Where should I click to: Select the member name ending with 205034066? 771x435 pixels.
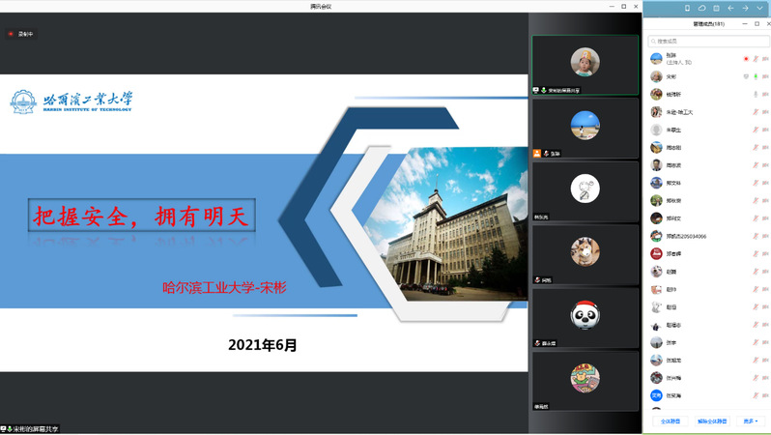click(x=686, y=236)
